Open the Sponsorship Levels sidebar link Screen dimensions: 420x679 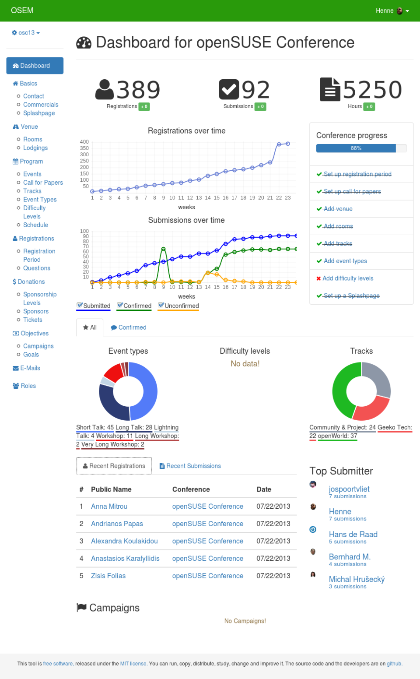(x=40, y=299)
